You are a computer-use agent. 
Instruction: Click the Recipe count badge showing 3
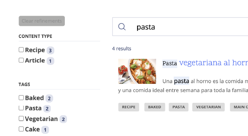click(x=50, y=50)
